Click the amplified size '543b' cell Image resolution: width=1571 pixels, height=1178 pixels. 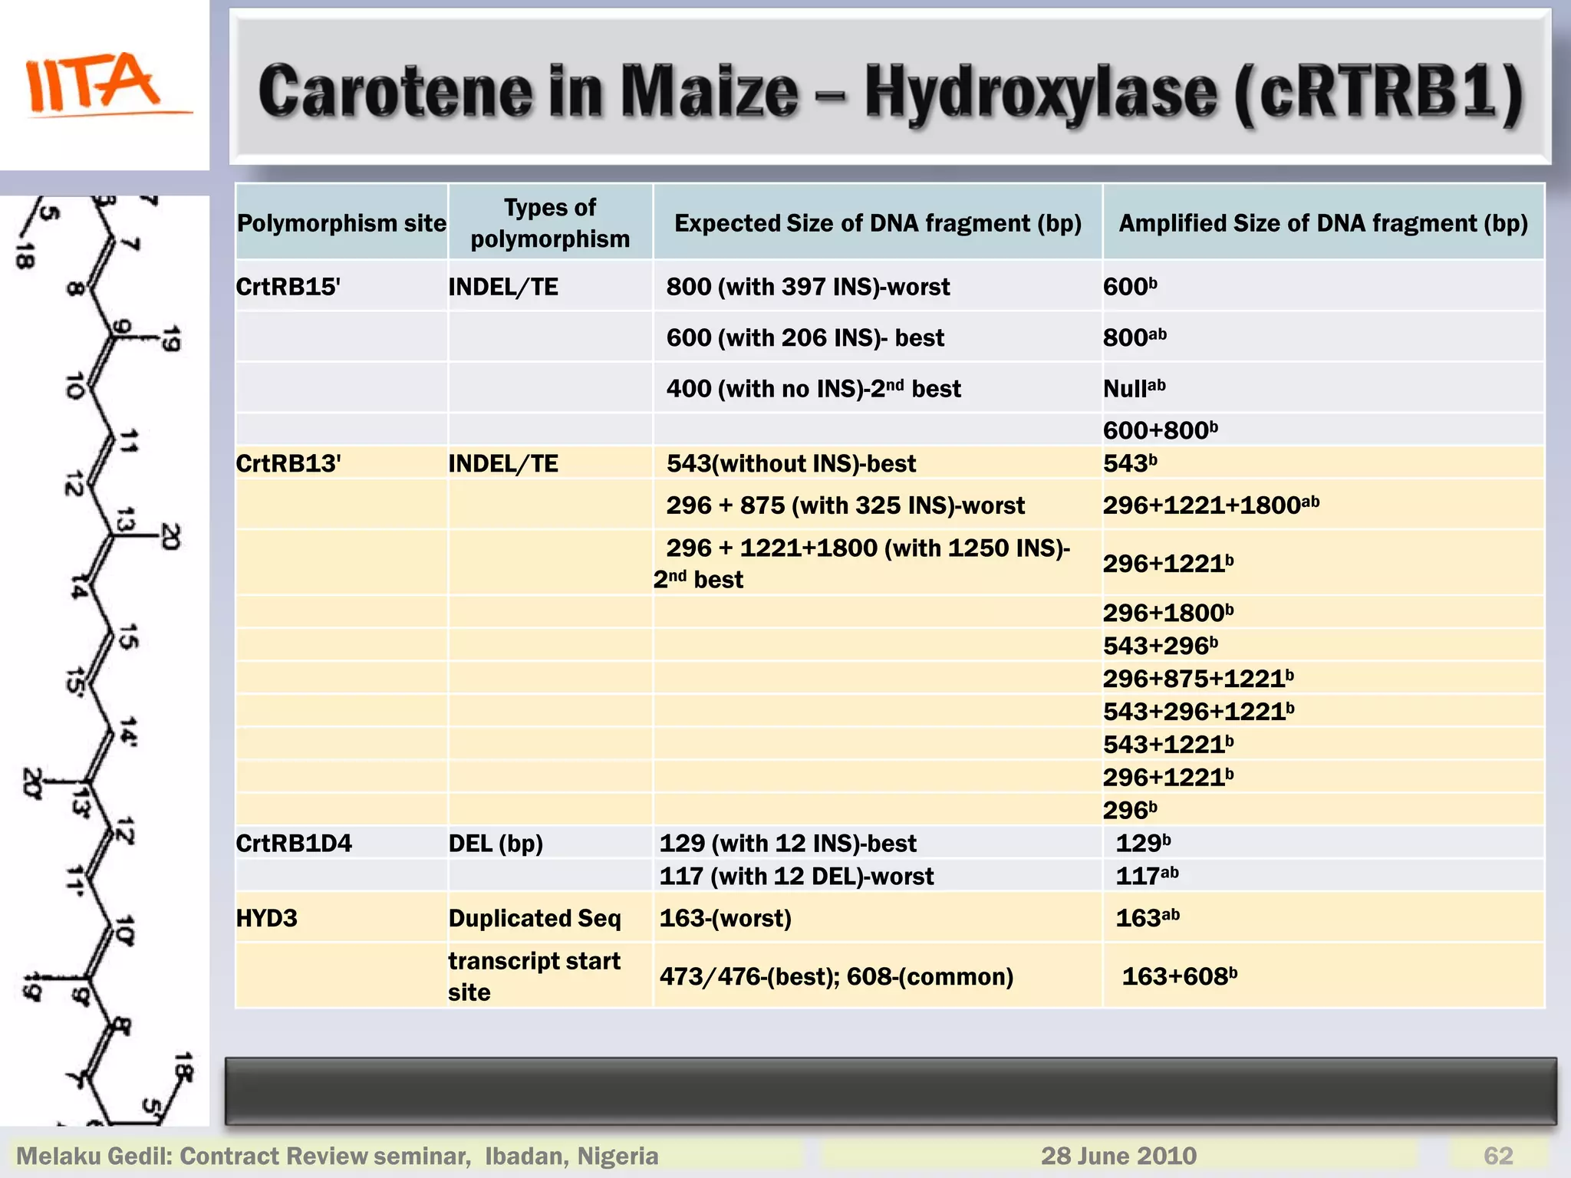pyautogui.click(x=1323, y=463)
